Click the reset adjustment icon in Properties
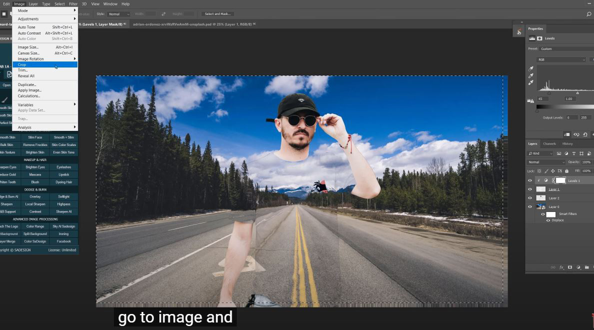 tap(586, 134)
